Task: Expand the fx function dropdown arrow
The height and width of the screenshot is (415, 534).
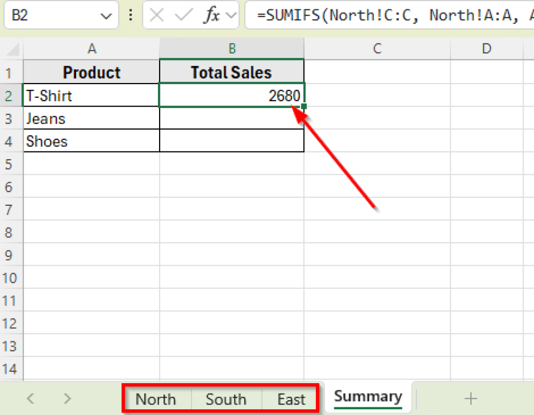Action: pos(231,16)
